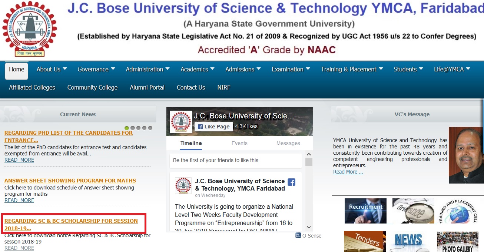Image resolution: width=484 pixels, height=252 pixels.
Task: Click the Vice Chancellor's photo
Action: point(466,155)
